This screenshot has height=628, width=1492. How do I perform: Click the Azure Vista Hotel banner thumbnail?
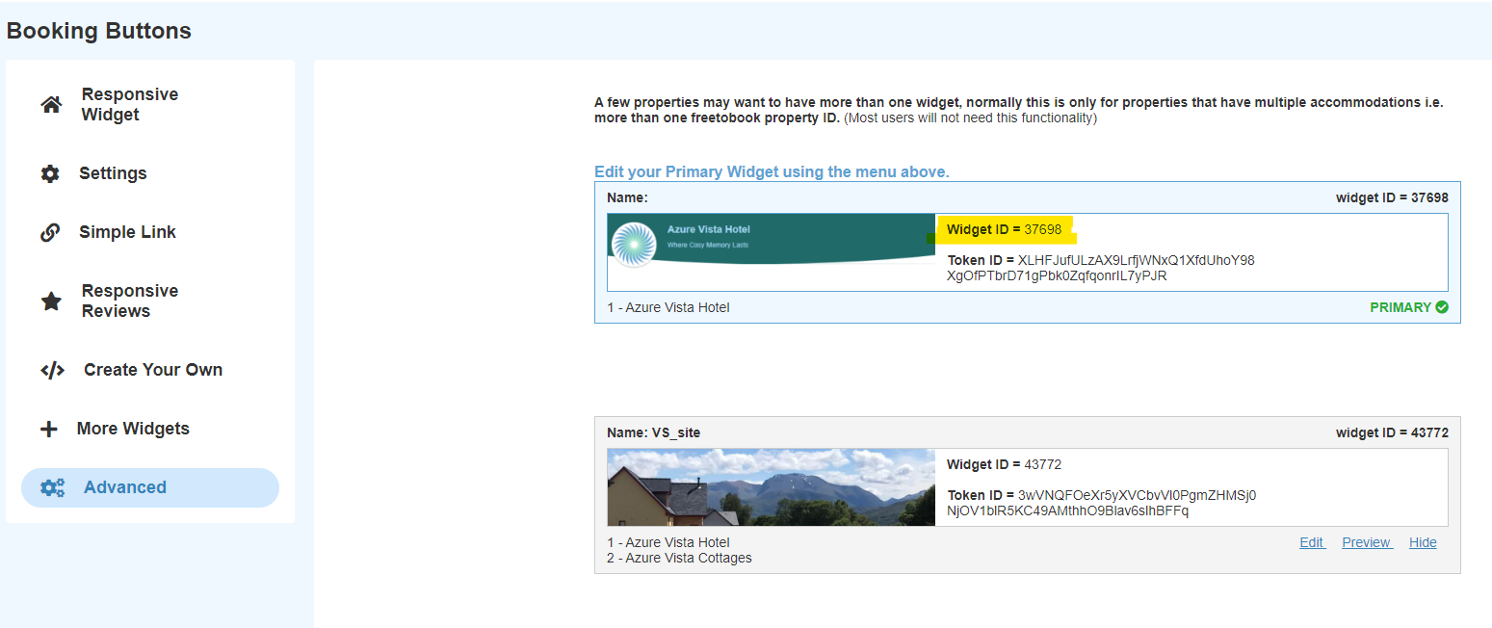[x=771, y=240]
